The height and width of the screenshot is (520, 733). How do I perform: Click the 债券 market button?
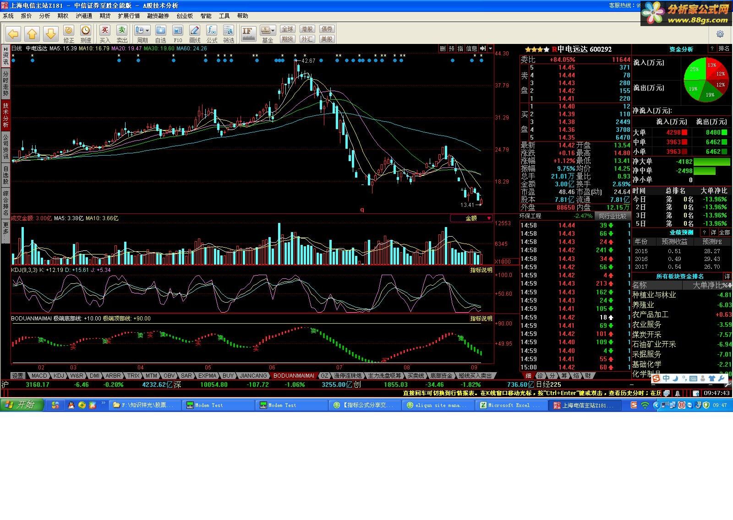click(x=327, y=29)
